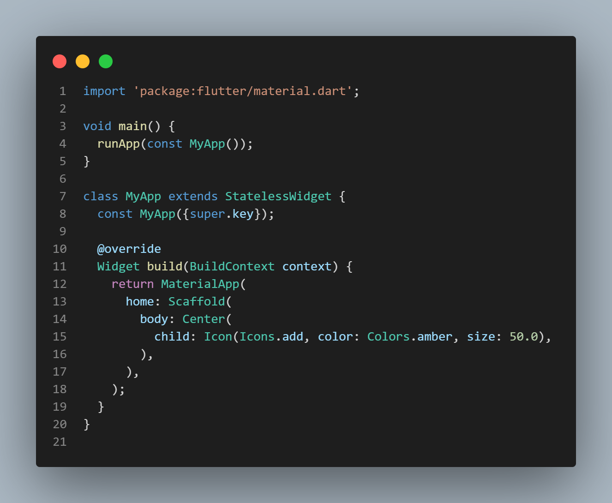Click the import keyword on line 1
This screenshot has width=612, height=503.
104,91
